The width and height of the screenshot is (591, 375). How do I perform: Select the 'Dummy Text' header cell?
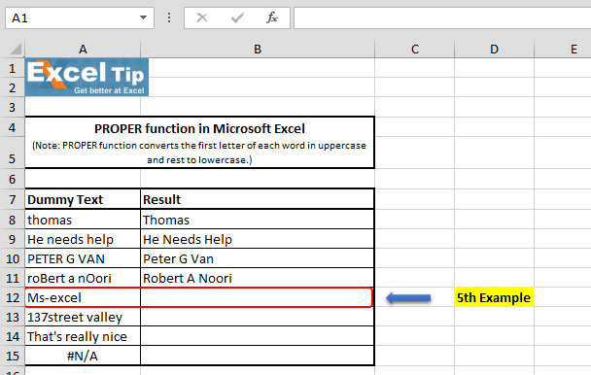(x=83, y=199)
